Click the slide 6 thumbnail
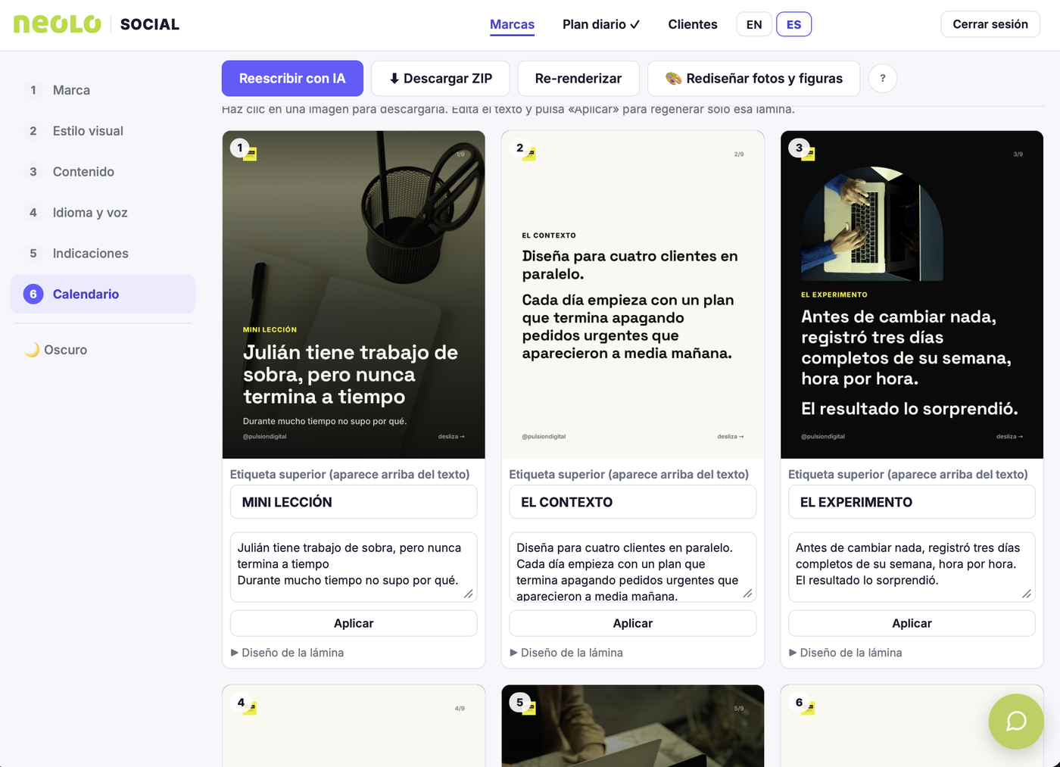The height and width of the screenshot is (767, 1060). pos(912,726)
